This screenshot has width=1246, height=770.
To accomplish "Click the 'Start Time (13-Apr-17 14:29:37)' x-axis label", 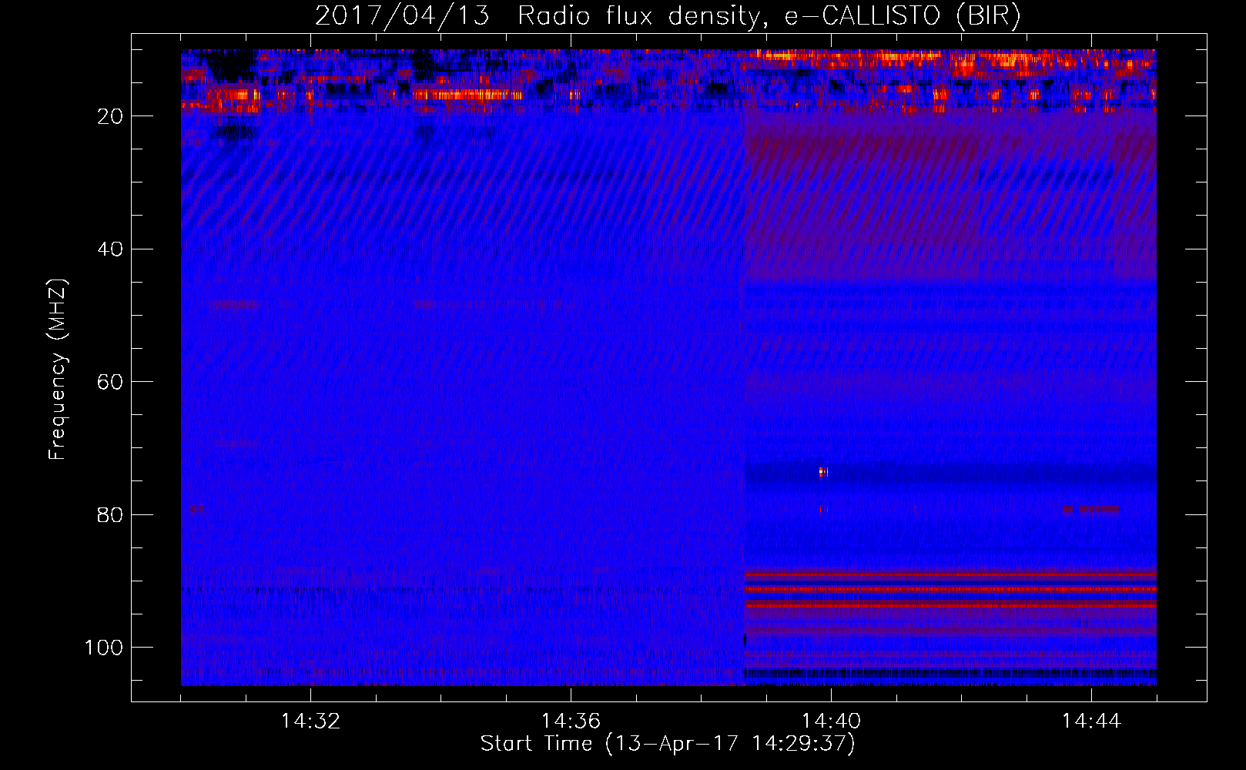I will point(668,744).
